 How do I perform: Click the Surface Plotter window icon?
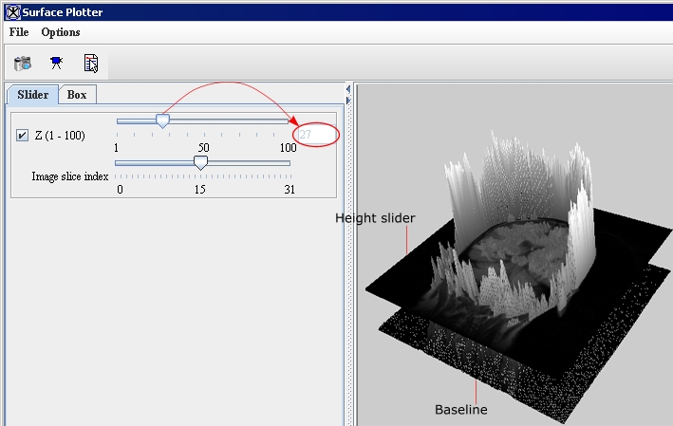click(x=10, y=12)
